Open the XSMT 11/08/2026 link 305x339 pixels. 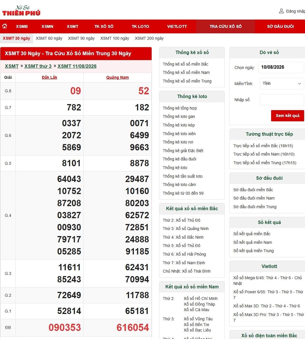click(77, 66)
